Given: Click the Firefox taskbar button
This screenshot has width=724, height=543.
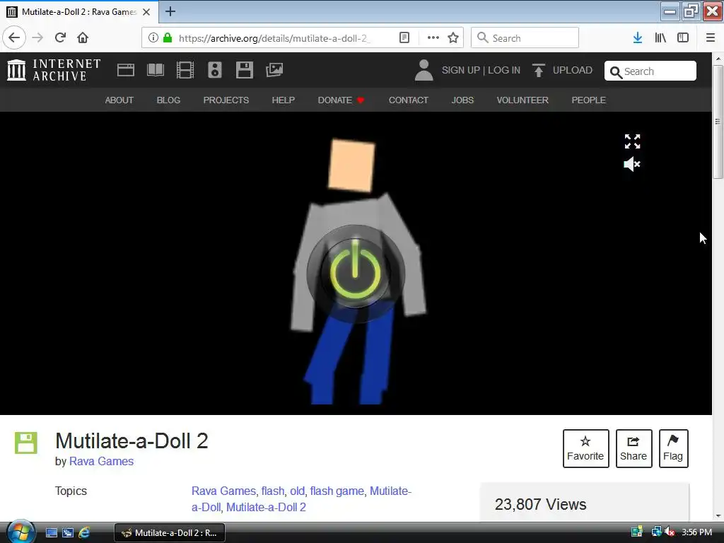Looking at the screenshot, I should click(x=170, y=533).
